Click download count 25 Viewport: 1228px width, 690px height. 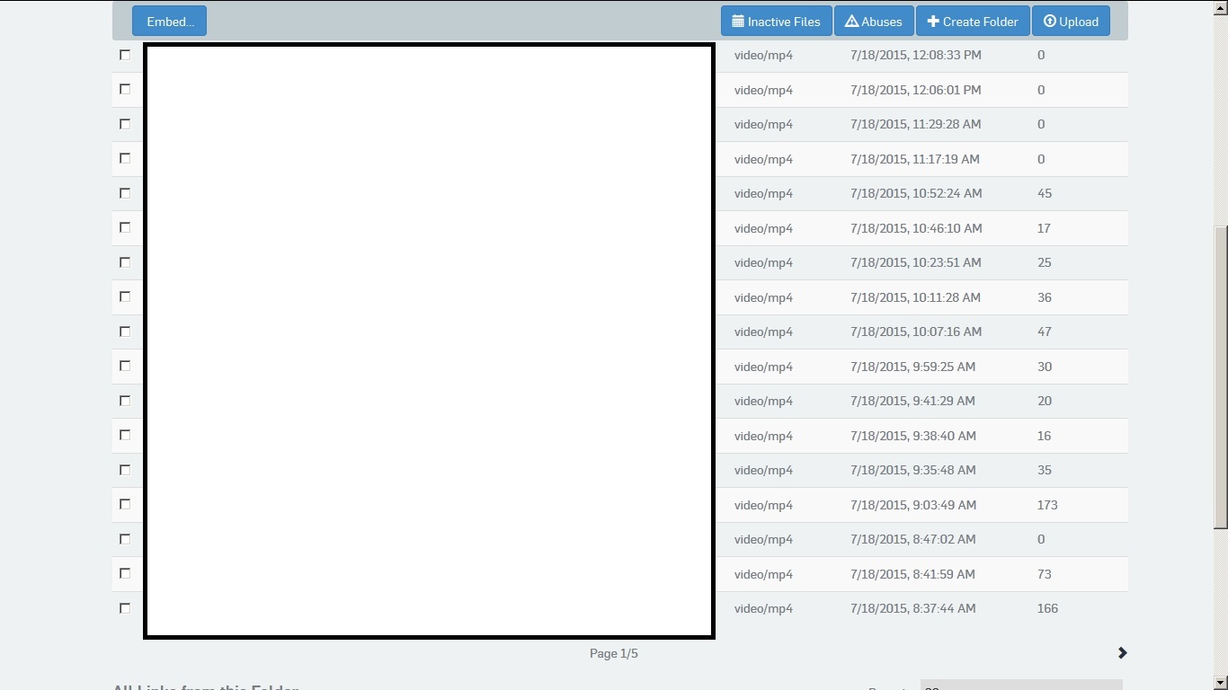click(1045, 262)
